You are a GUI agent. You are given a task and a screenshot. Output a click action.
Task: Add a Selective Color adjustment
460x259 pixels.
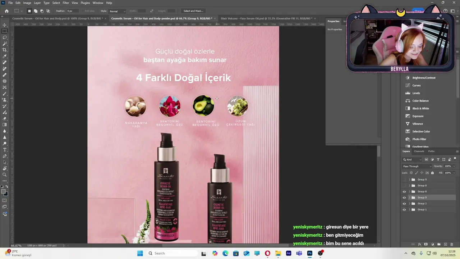click(x=421, y=131)
